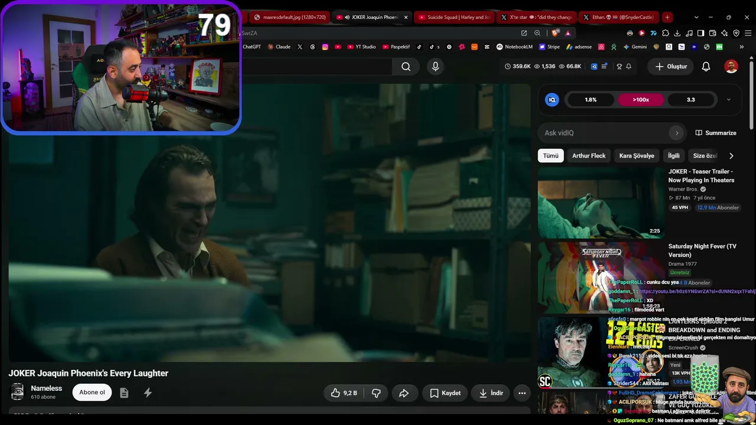Show hidden bookmarks with the overflow chevron
Image resolution: width=756 pixels, height=425 pixels.
click(x=742, y=47)
